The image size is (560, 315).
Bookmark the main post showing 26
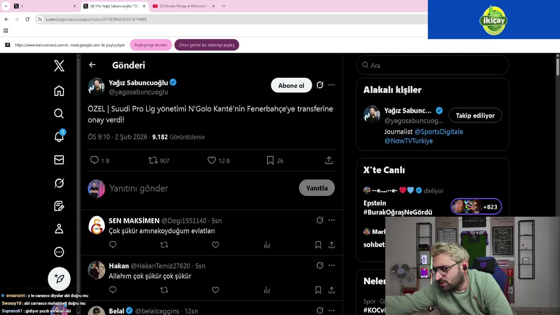[x=275, y=161]
